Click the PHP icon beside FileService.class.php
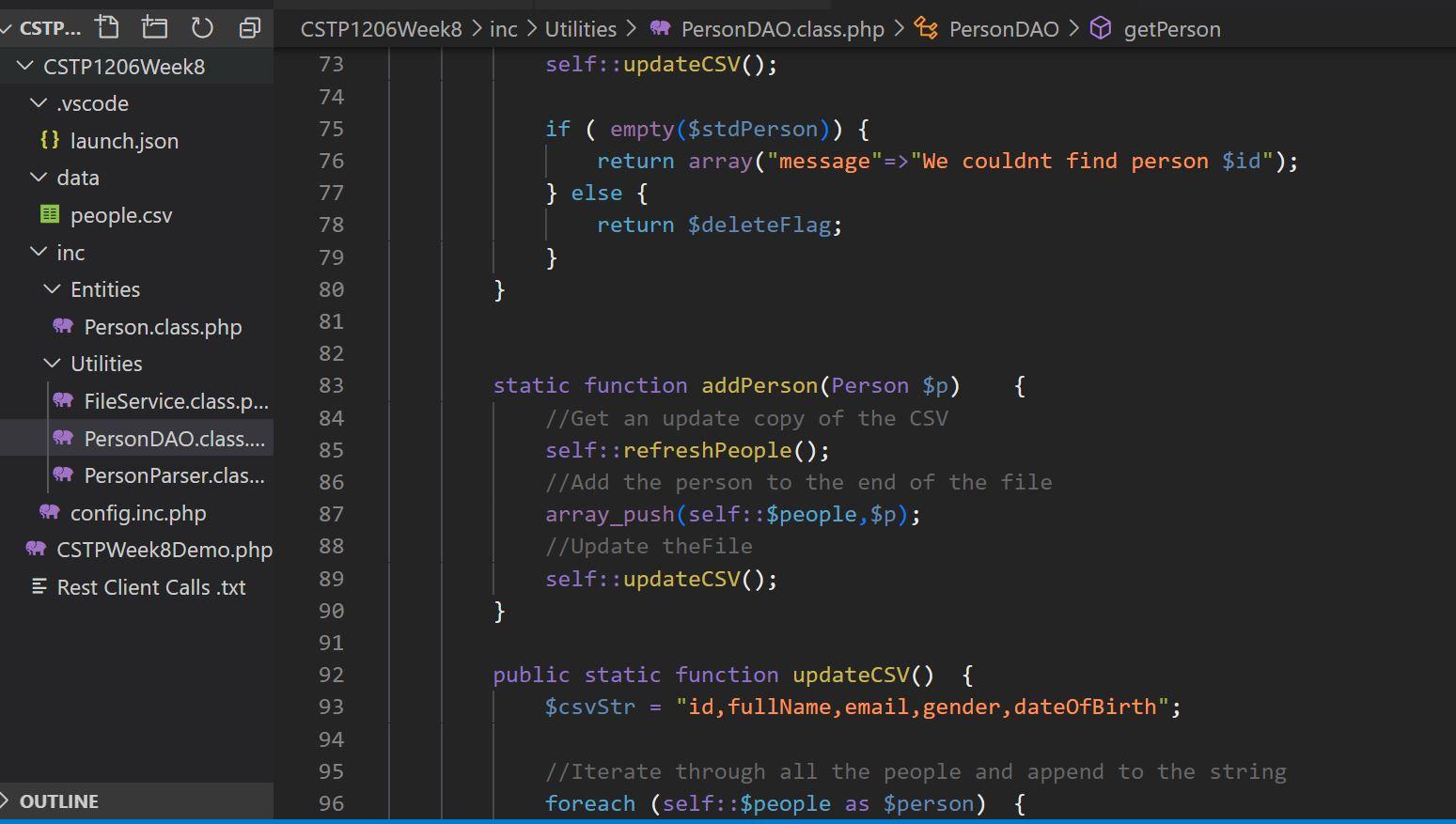 63,400
